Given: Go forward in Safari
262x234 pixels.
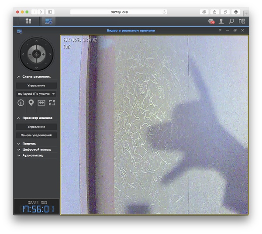Looking at the screenshot, I should 41,12.
